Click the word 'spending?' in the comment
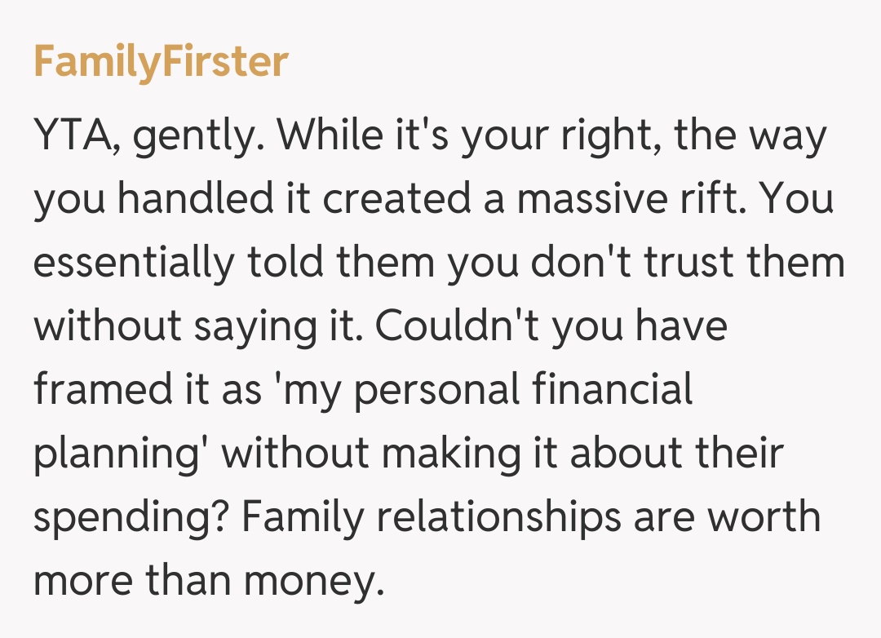This screenshot has width=881, height=638. [129, 517]
